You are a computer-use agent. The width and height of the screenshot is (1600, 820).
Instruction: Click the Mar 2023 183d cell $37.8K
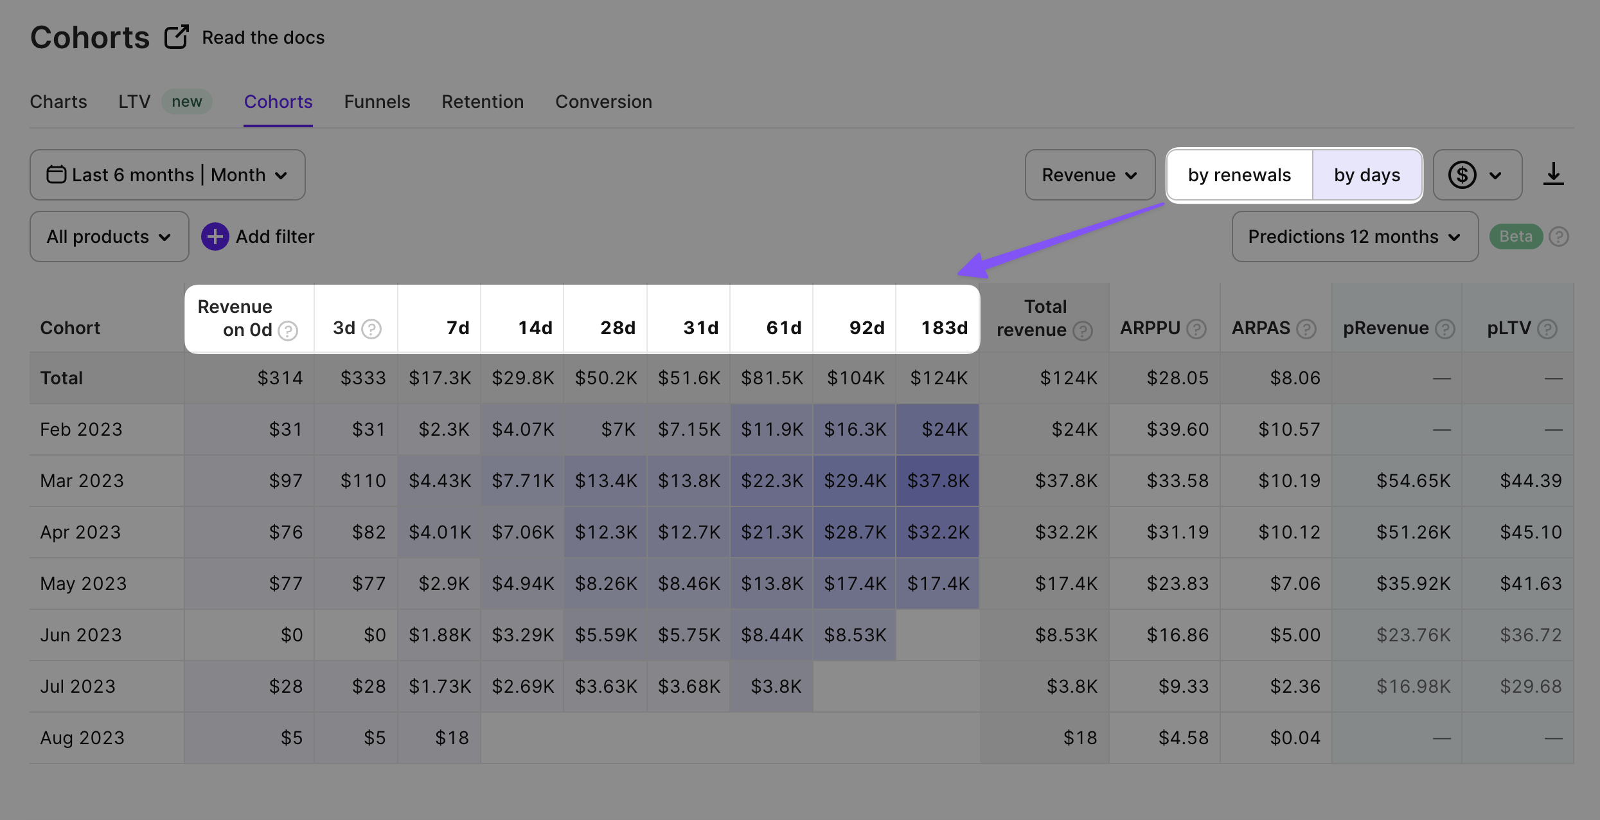pos(938,481)
